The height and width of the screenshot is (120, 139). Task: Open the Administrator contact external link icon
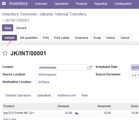click(x=90, y=67)
